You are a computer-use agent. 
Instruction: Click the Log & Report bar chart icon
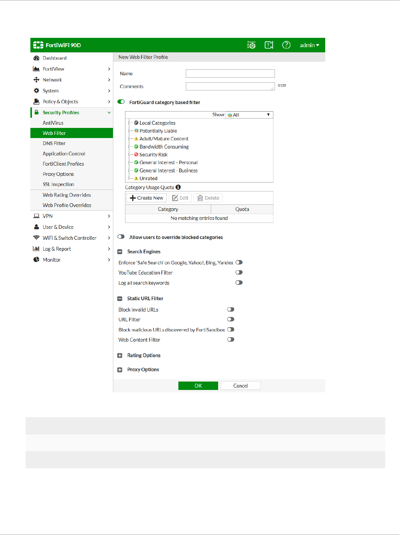(x=36, y=249)
